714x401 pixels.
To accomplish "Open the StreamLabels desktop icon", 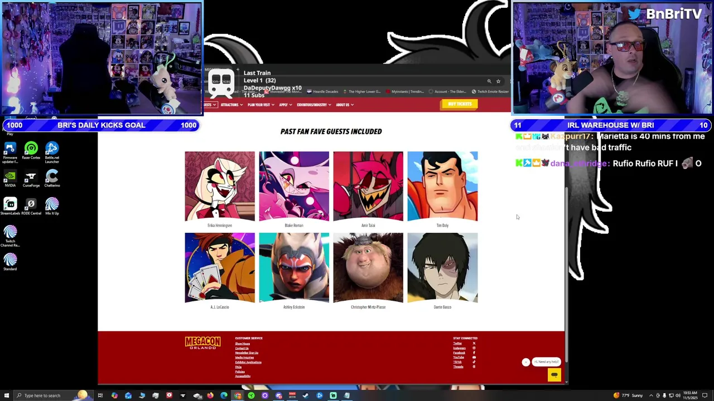I will [10, 206].
